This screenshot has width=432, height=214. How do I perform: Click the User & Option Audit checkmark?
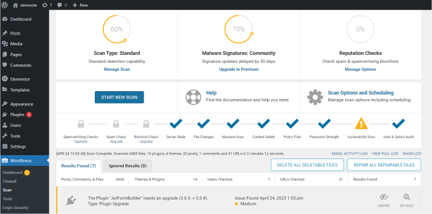click(x=399, y=123)
